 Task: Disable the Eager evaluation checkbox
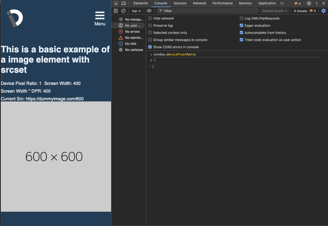click(x=242, y=26)
